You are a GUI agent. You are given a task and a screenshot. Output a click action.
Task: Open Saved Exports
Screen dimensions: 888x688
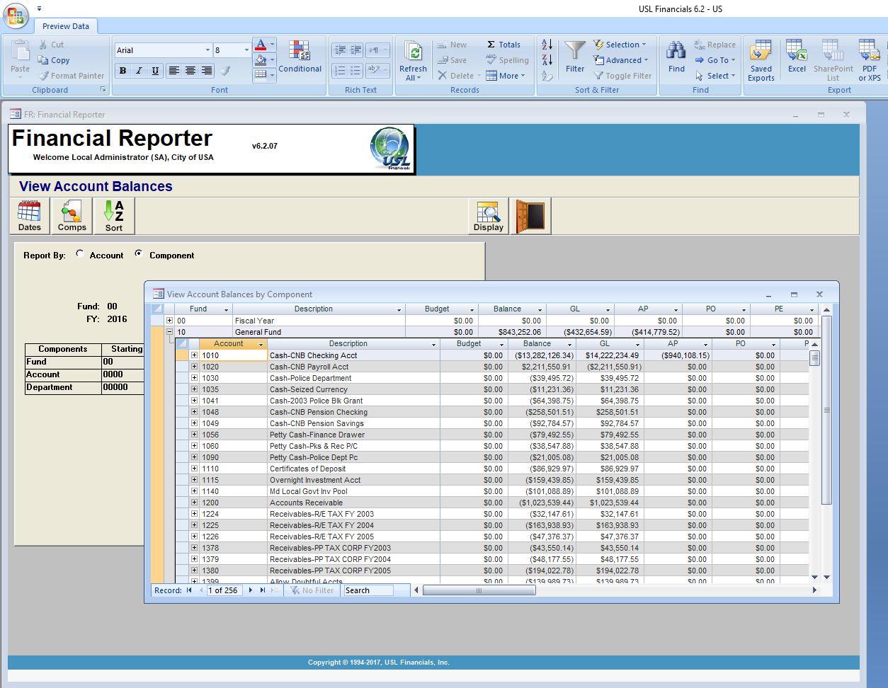pyautogui.click(x=761, y=61)
